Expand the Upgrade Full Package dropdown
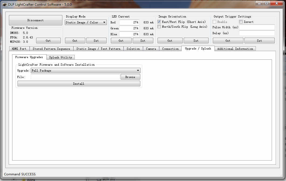Screen dimensions: 286x181 86,70
